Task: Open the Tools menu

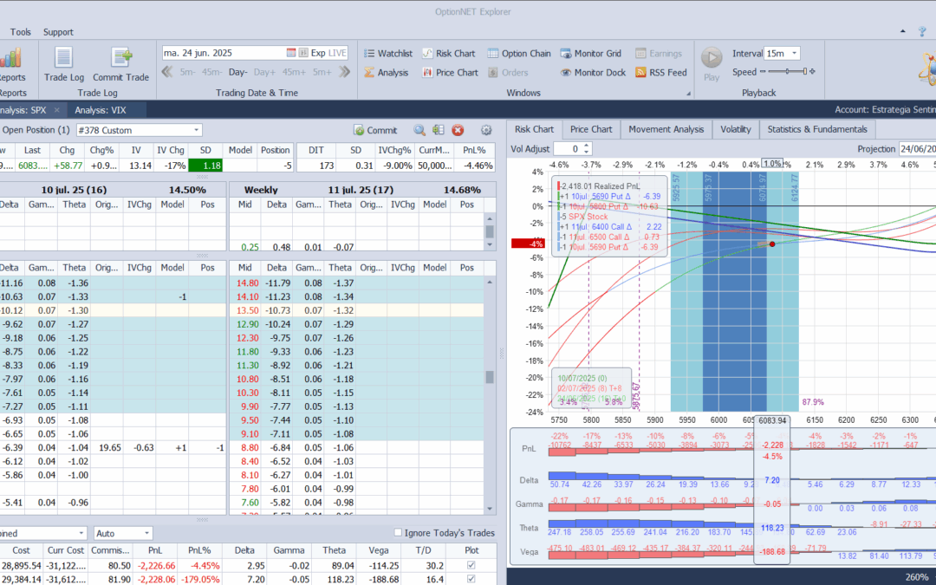Action: click(20, 32)
